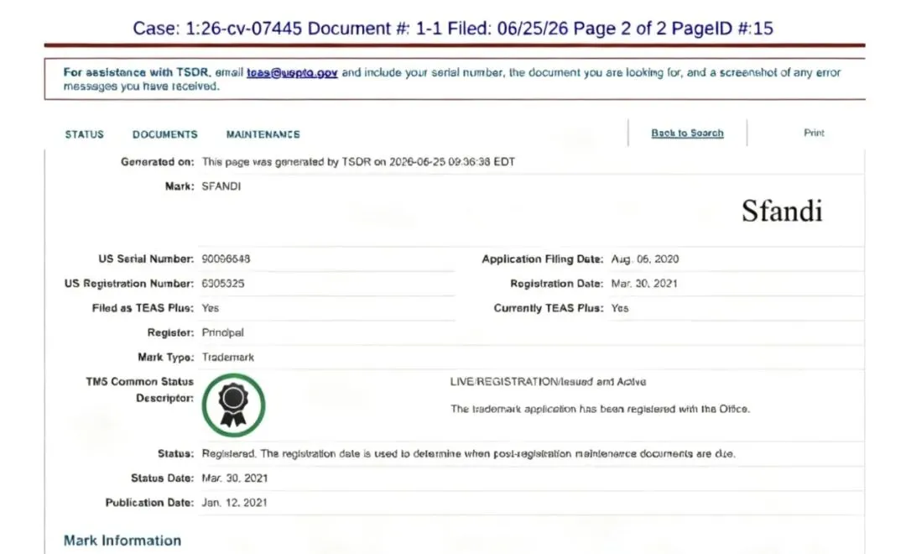Open the teas@uspto.gov email link

tap(292, 73)
